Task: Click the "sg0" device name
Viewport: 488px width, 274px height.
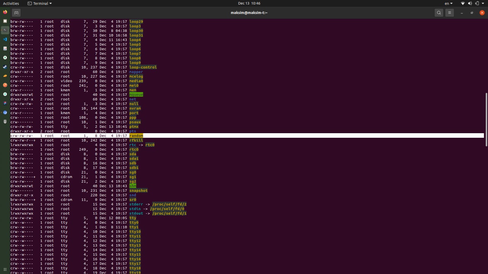Action: [x=133, y=172]
